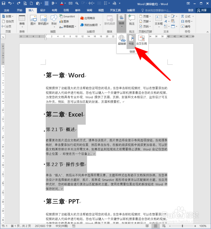Click the zoom slider handle

182,226
